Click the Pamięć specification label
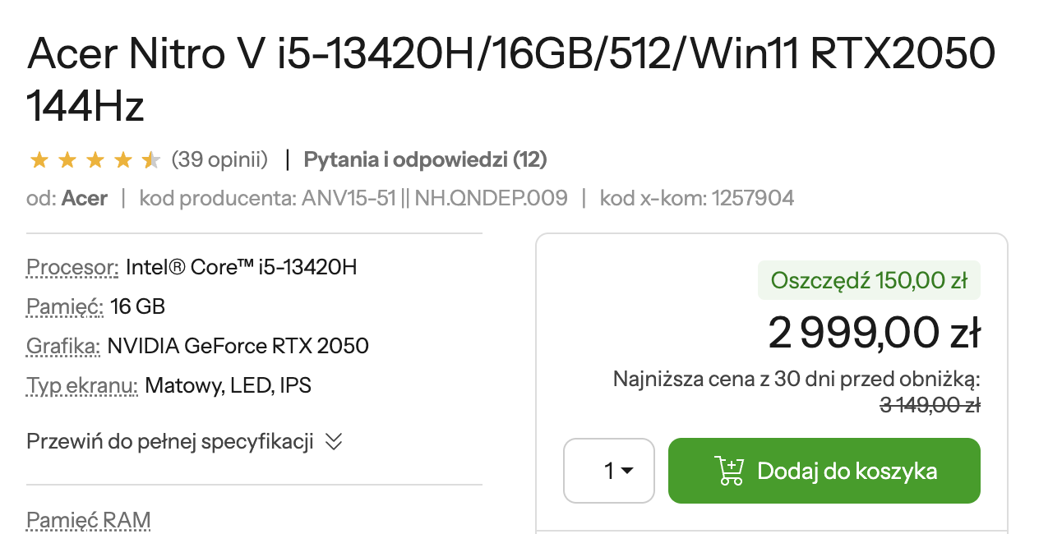1062x534 pixels. 65,306
